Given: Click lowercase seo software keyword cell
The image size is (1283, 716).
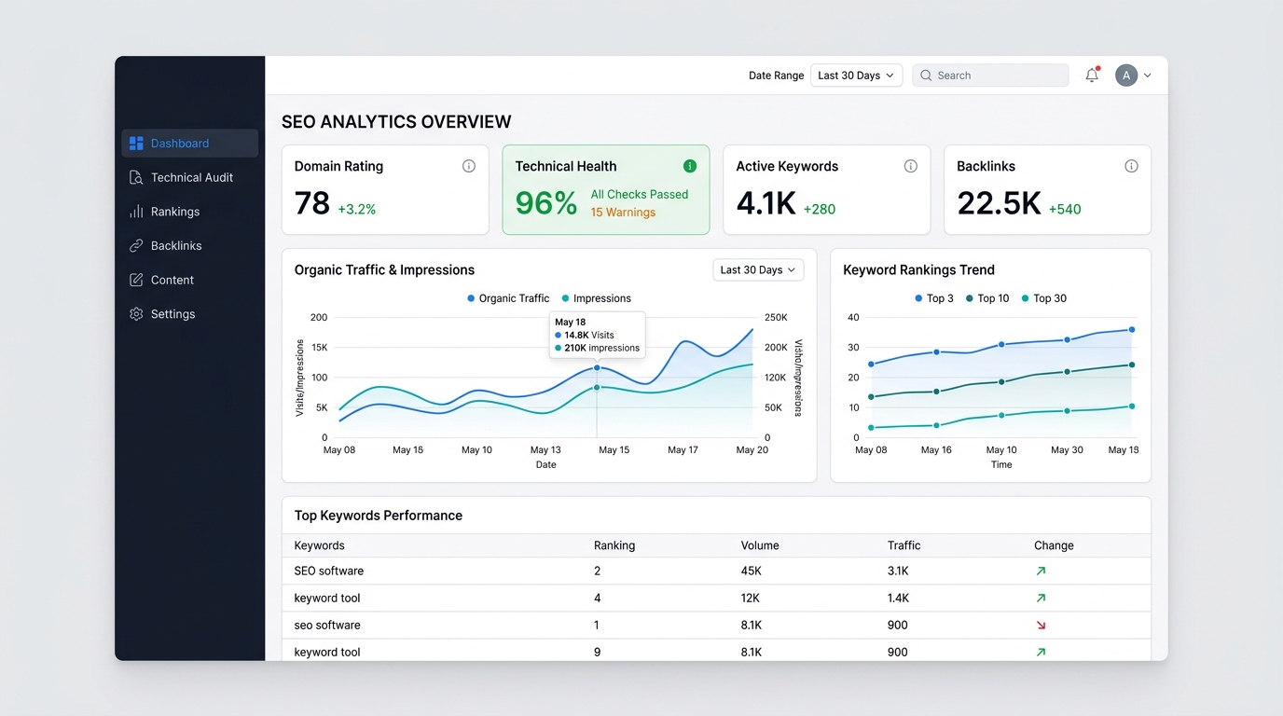Looking at the screenshot, I should 327,626.
